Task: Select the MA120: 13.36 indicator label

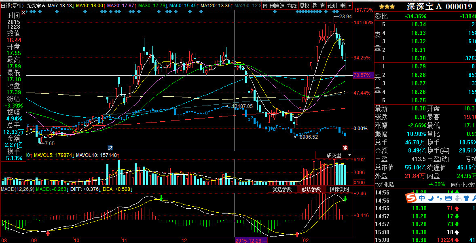Action: coord(217,6)
